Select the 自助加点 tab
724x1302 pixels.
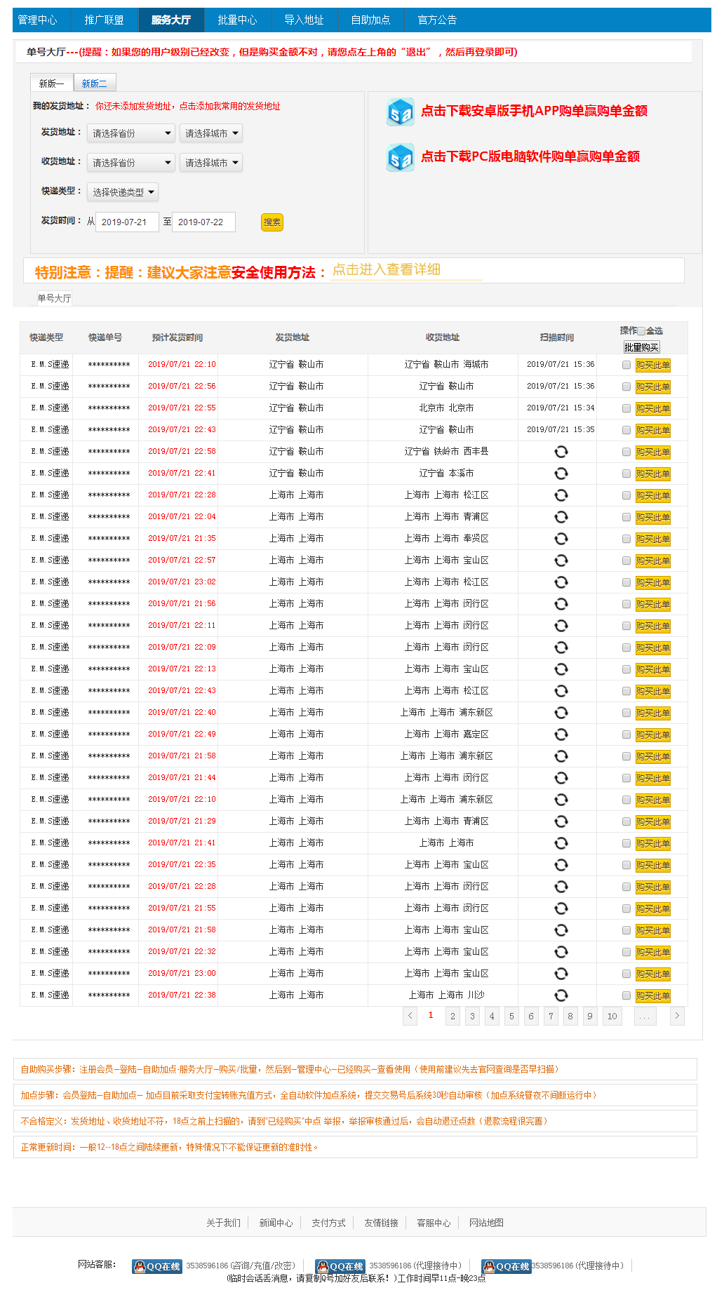point(370,20)
